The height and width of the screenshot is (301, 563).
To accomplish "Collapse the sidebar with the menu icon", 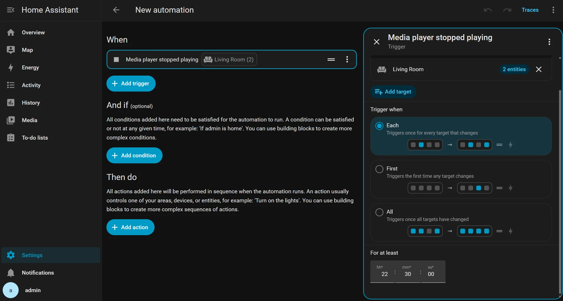I will 11,10.
